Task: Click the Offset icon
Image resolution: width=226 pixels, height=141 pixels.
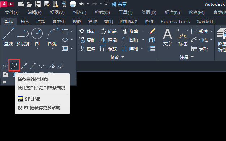Action: tap(152, 48)
